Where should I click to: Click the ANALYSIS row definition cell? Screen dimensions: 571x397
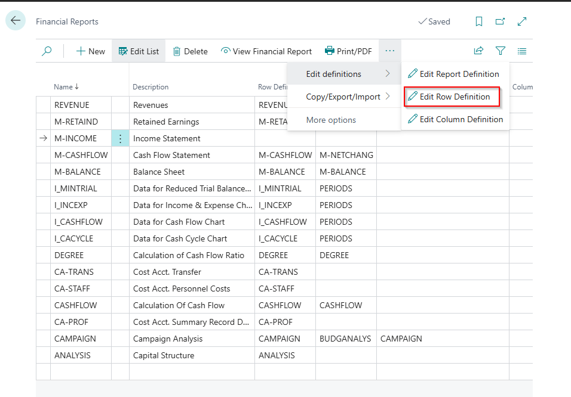tap(285, 356)
